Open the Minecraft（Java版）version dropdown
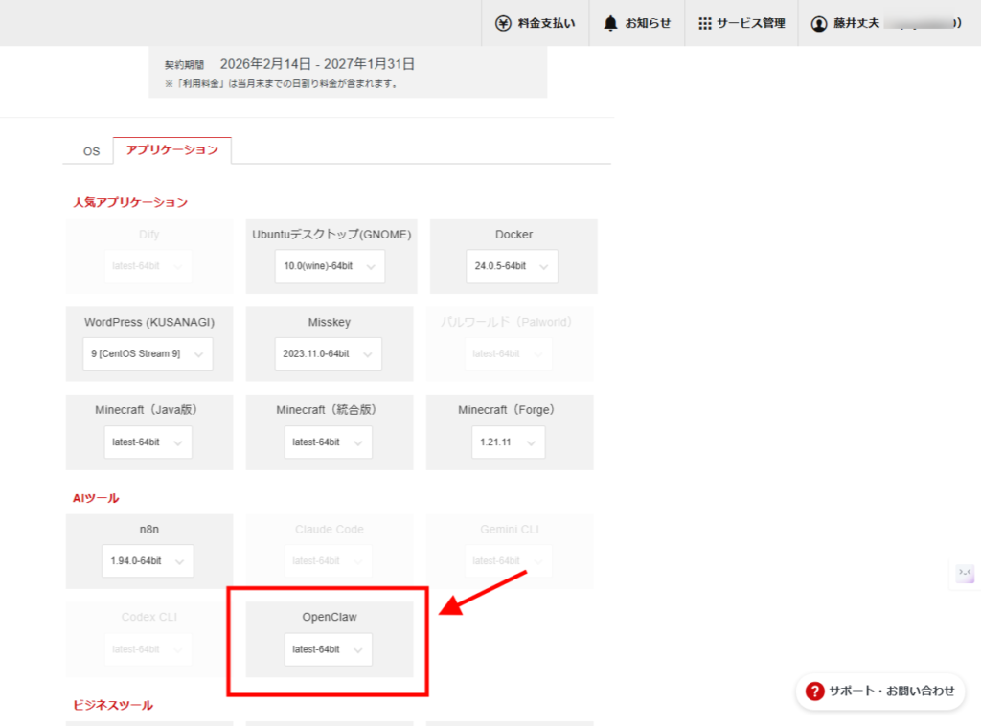981x726 pixels. (x=147, y=442)
